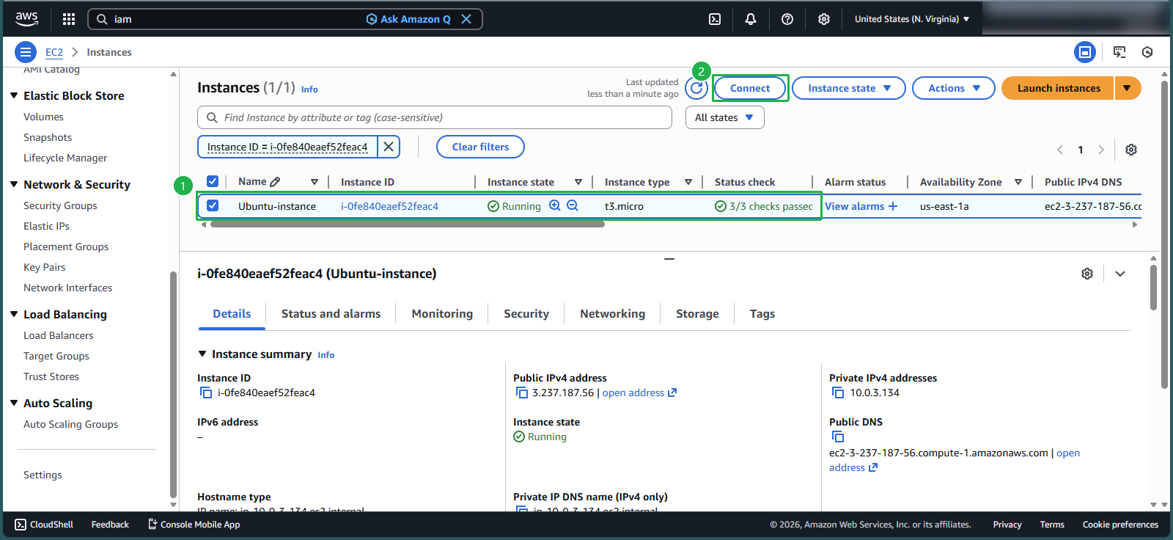
Task: Collapse details panel with chevron
Action: [x=1120, y=274]
